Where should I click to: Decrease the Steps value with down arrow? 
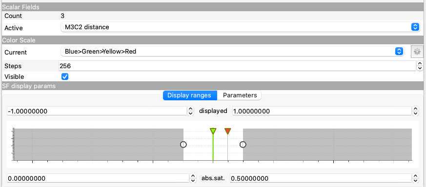420,68
